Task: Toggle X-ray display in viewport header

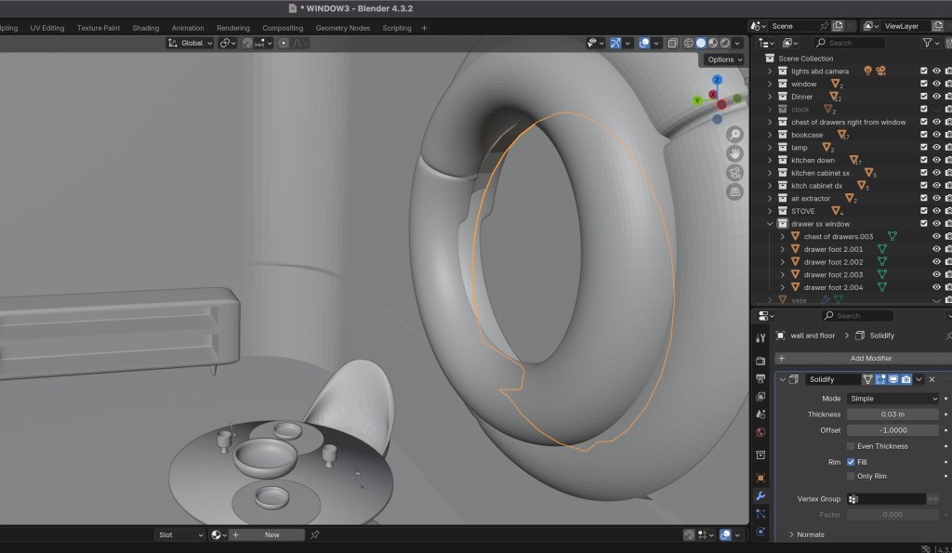Action: pyautogui.click(x=672, y=43)
